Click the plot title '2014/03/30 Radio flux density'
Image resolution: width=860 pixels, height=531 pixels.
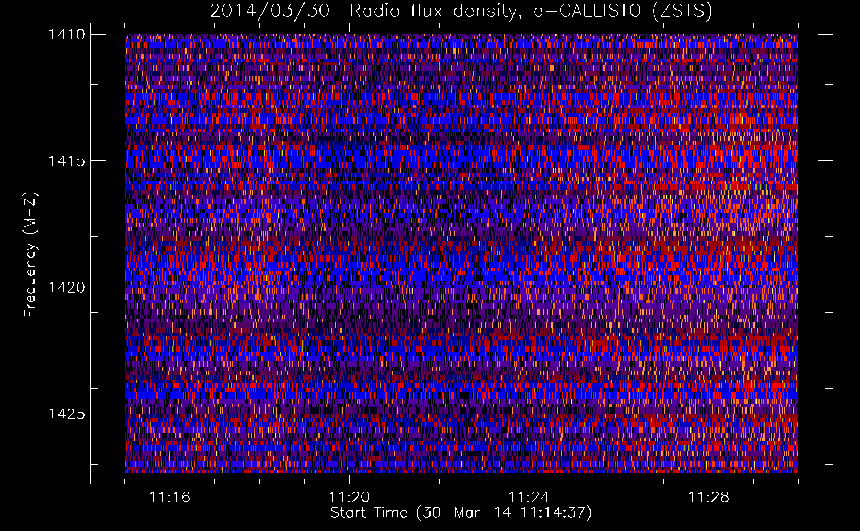(461, 11)
